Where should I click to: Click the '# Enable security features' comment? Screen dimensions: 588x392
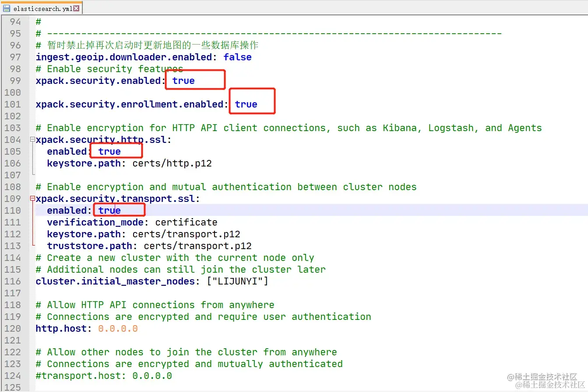coord(109,69)
